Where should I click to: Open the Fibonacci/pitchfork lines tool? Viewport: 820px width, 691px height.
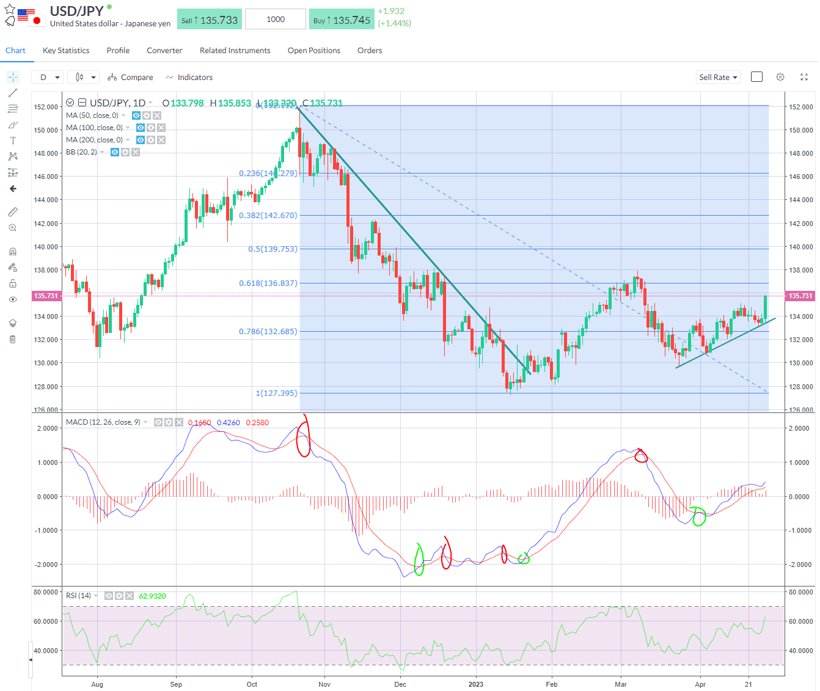(13, 109)
